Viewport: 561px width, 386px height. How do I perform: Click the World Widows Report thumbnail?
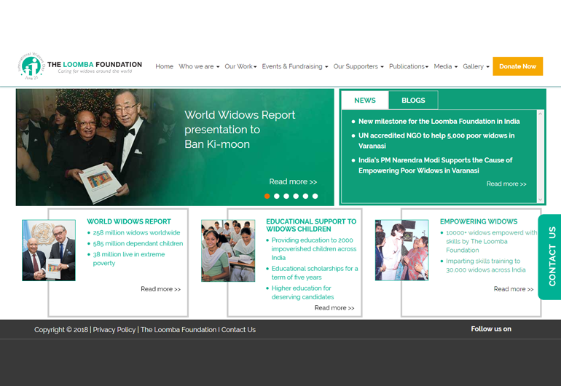pos(49,250)
